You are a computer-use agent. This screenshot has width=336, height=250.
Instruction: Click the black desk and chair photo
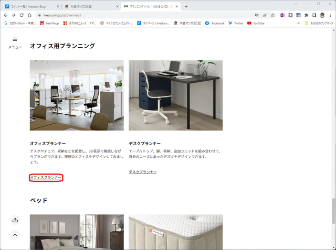pos(175,95)
